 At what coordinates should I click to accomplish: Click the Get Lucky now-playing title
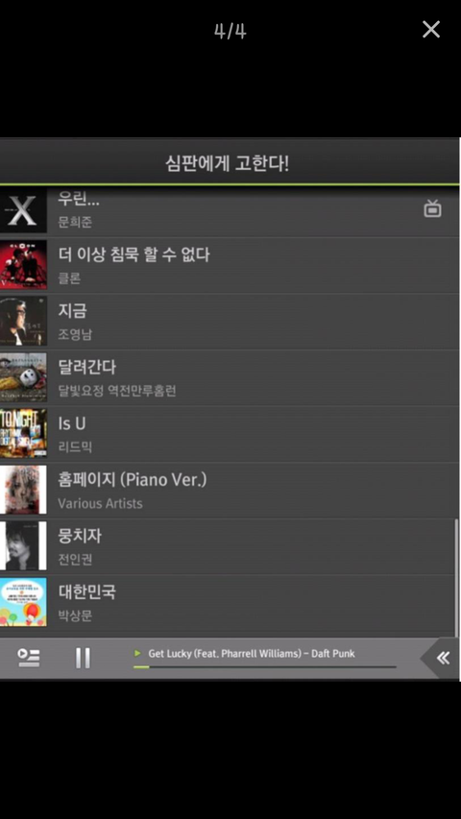(252, 654)
